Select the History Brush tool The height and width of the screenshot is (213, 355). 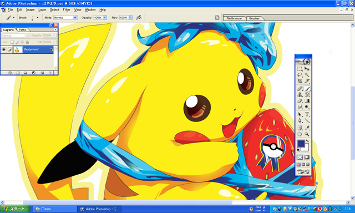(x=307, y=95)
